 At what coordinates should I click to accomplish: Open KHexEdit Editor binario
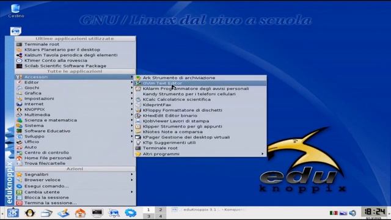pos(200,116)
